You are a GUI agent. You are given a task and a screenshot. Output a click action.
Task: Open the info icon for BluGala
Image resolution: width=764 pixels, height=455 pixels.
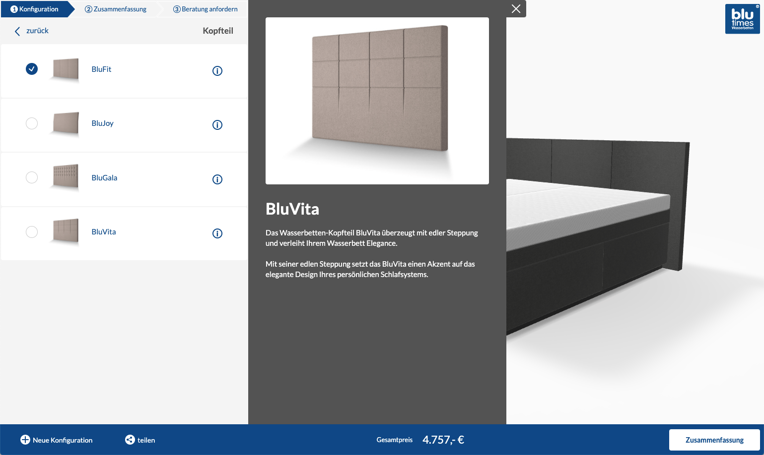[x=217, y=179]
